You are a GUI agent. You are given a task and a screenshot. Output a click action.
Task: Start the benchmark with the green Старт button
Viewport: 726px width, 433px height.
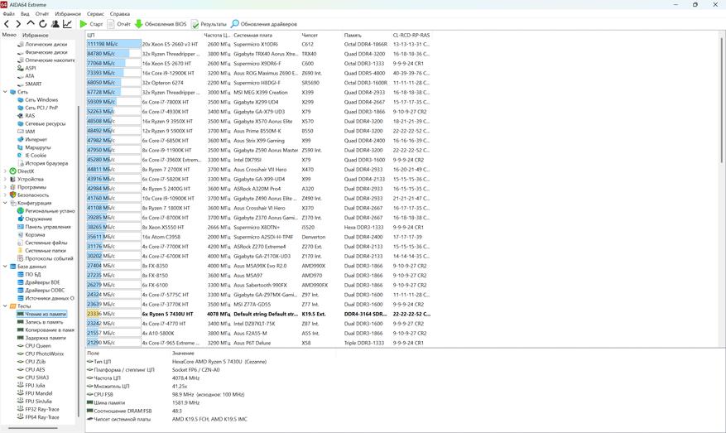(x=91, y=24)
